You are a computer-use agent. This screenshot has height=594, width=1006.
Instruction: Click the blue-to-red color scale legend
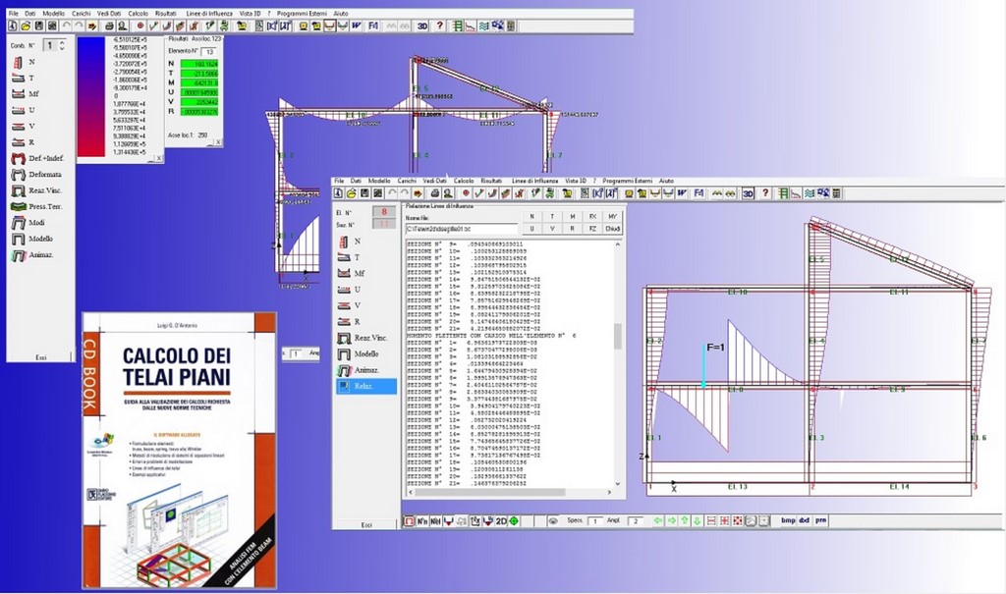click(91, 96)
